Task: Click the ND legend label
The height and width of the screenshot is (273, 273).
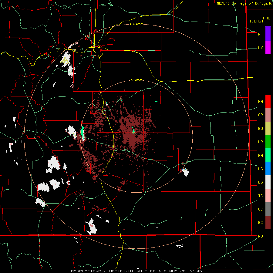Action: point(260,236)
